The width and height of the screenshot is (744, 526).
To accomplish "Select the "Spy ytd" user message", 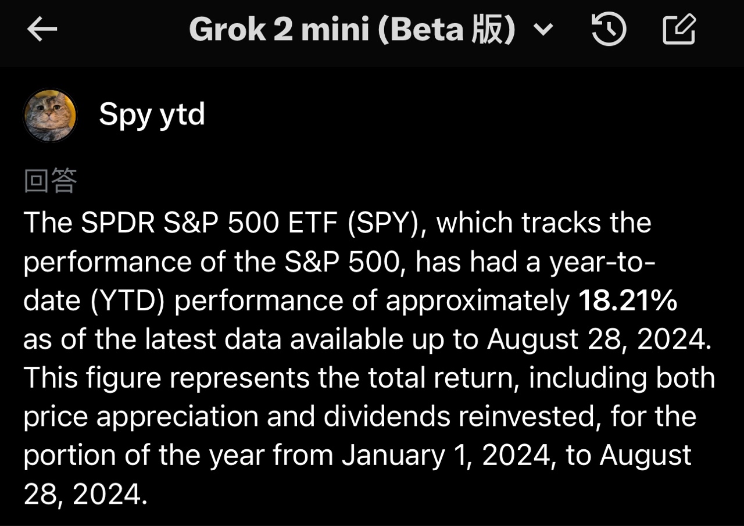I will pos(152,114).
